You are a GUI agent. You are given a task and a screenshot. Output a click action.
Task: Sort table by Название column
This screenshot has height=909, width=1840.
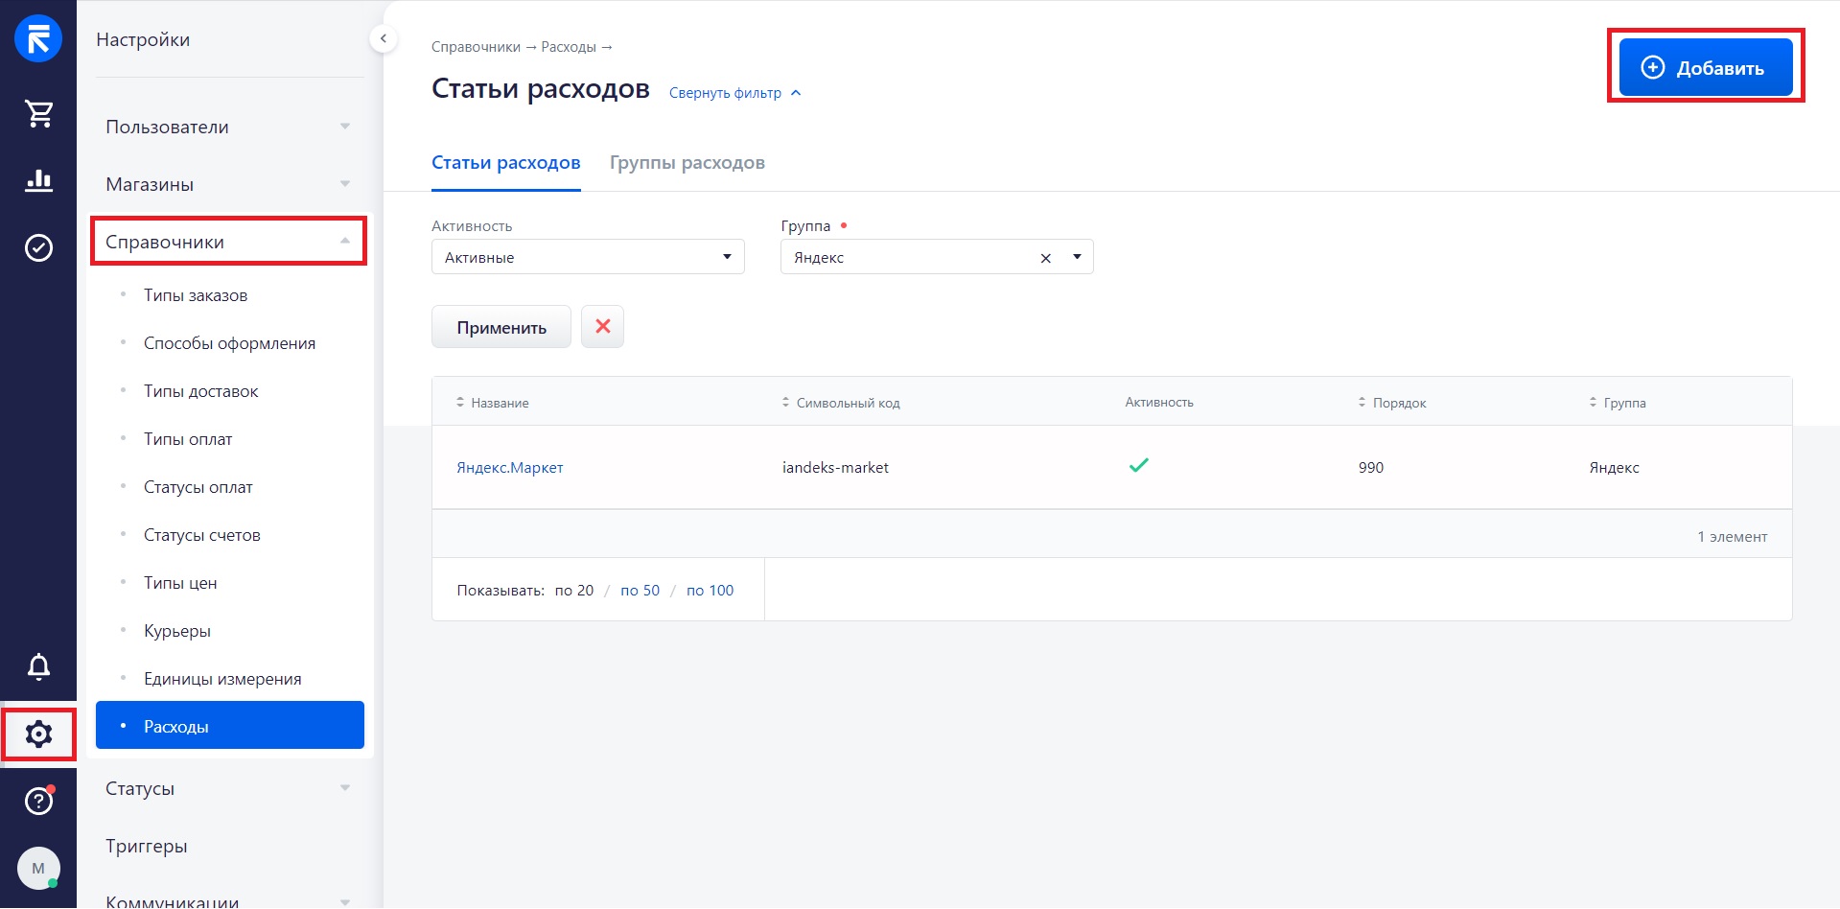point(493,403)
